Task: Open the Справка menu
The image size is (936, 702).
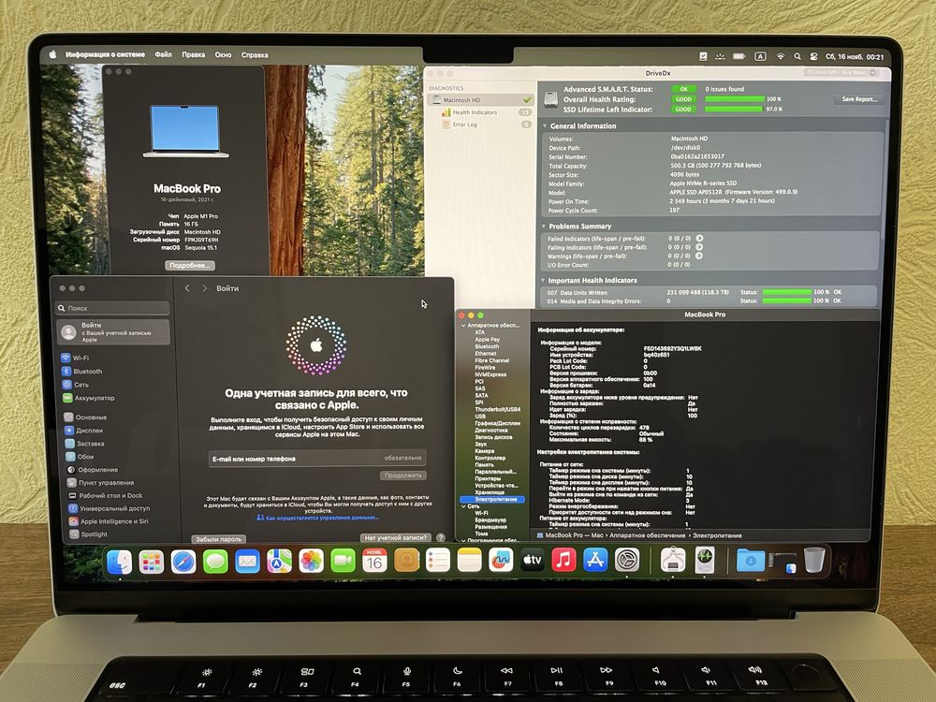Action: pyautogui.click(x=255, y=55)
